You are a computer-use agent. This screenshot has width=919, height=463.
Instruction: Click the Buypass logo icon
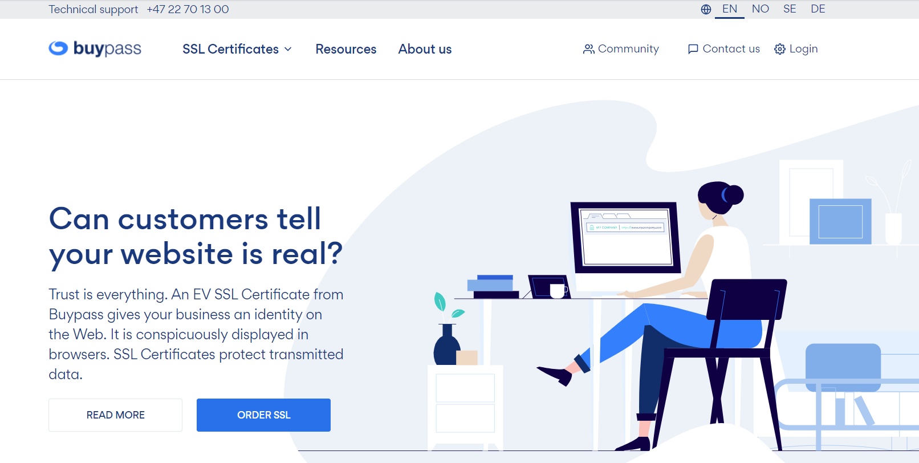click(x=58, y=48)
